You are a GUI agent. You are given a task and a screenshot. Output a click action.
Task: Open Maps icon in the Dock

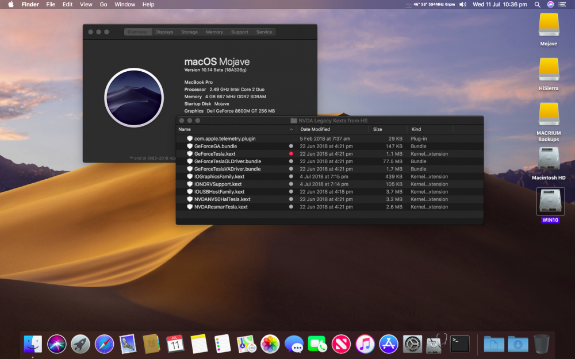(x=246, y=344)
